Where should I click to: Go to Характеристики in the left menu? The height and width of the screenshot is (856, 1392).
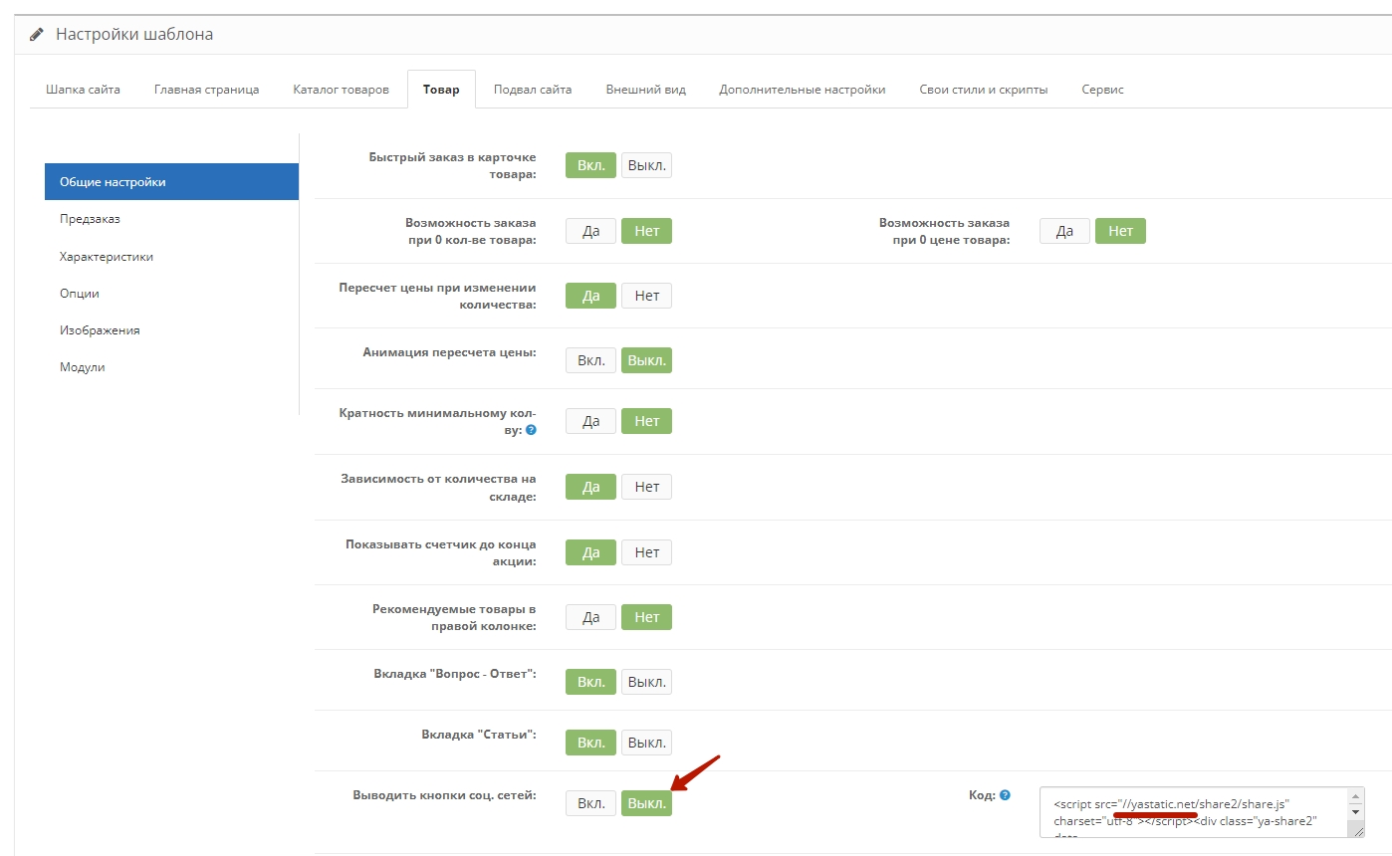(x=107, y=257)
